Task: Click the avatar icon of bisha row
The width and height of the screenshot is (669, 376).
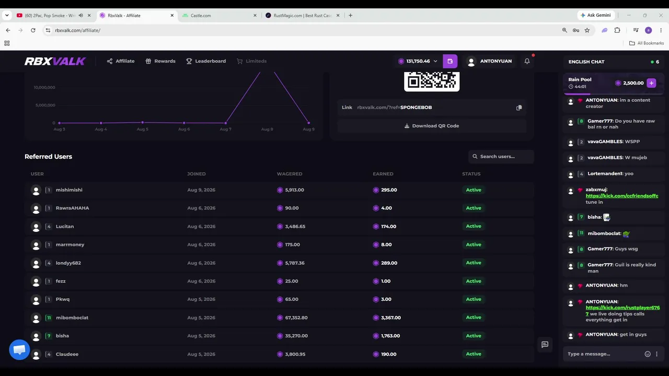Action: 36,336
